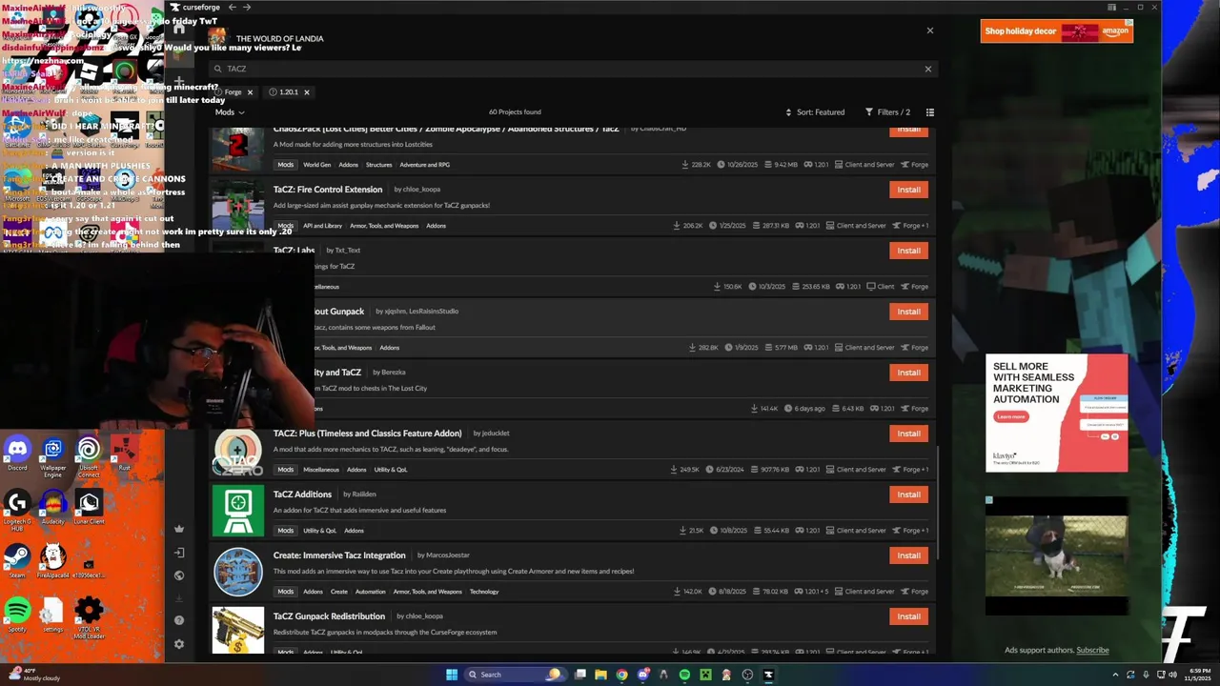Viewport: 1220px width, 686px height.
Task: Install TaCZ Gunpack Redistribution
Action: point(908,616)
